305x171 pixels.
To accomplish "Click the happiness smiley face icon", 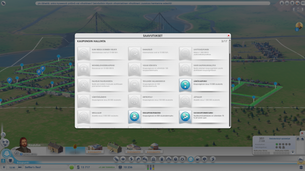I will coord(72,167).
